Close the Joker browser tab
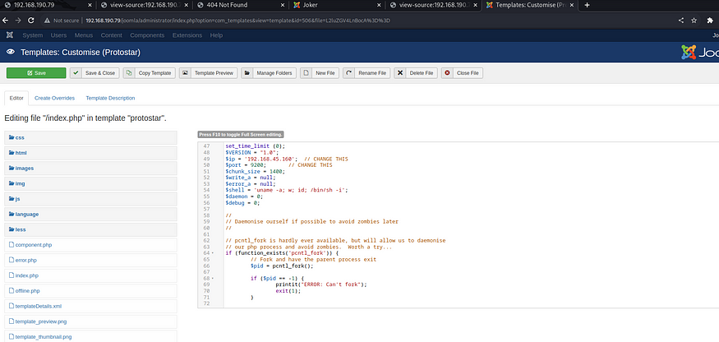Screen dimensions: 719x342 click(x=379, y=5)
